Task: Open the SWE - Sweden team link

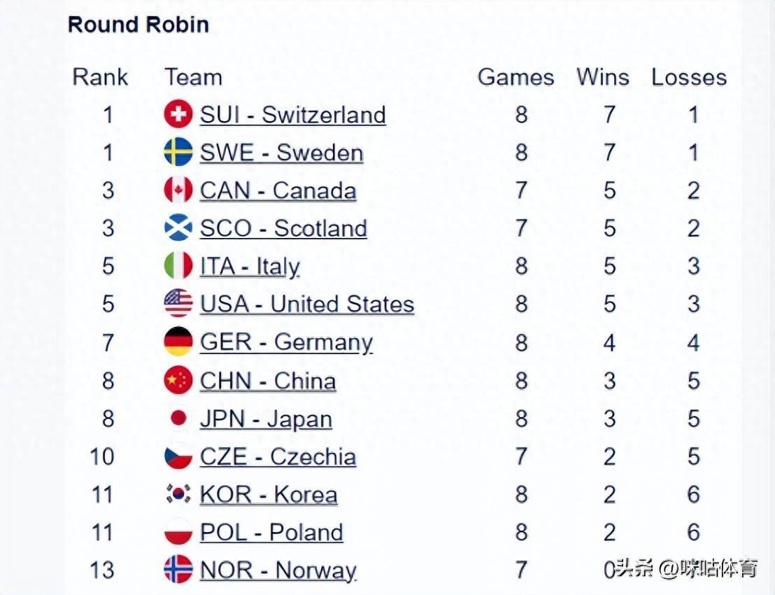Action: pos(281,153)
